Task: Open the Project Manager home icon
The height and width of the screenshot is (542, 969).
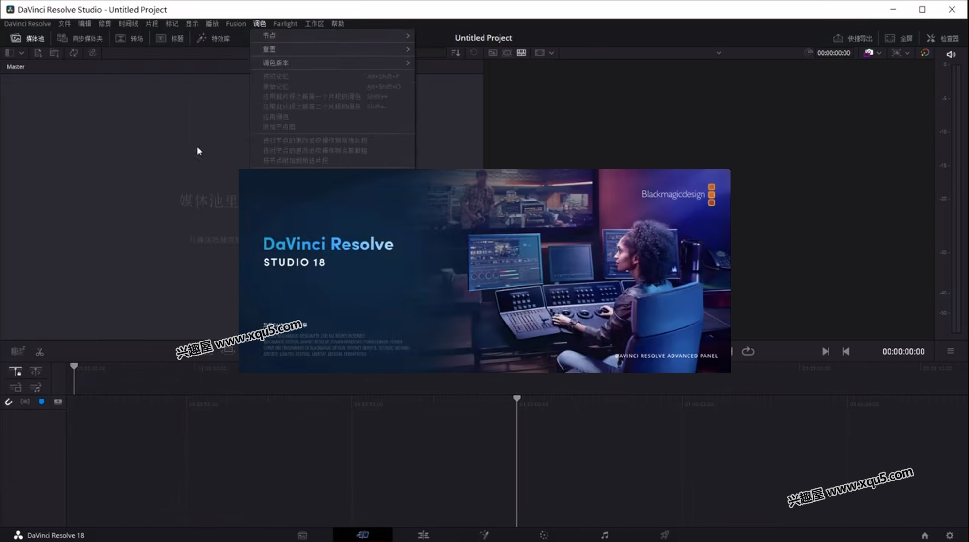Action: click(925, 535)
